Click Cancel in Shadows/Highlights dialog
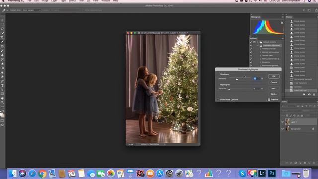The width and height of the screenshot is (318, 179). (x=274, y=82)
